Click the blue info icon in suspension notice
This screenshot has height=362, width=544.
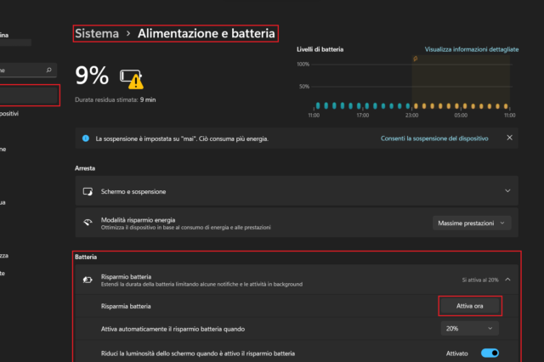tap(85, 138)
